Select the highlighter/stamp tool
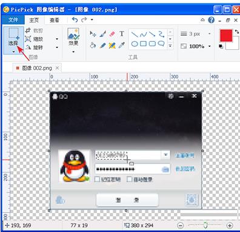The height and width of the screenshot is (232, 240). [x=112, y=45]
